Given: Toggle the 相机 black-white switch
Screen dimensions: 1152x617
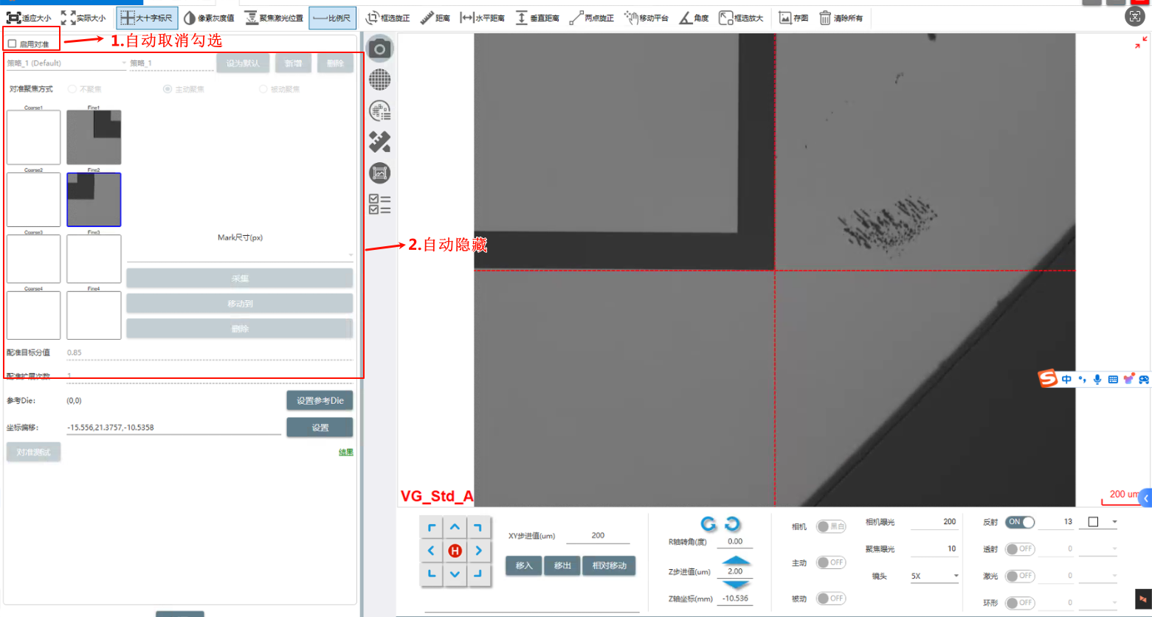Looking at the screenshot, I should (x=831, y=526).
